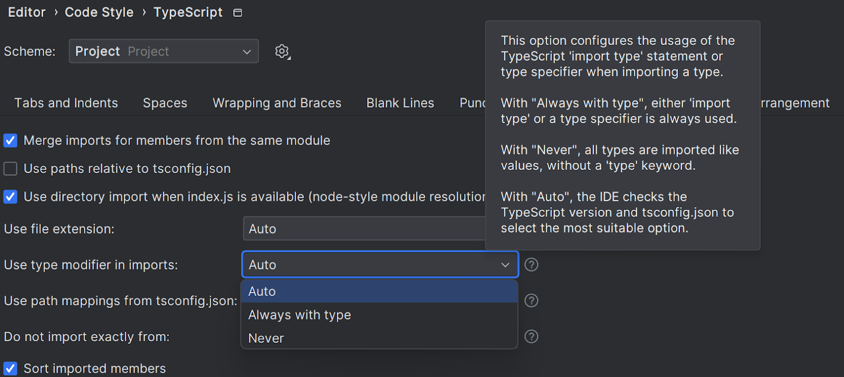The width and height of the screenshot is (844, 377).
Task: Click Code Style in the breadcrumb
Action: pyautogui.click(x=99, y=12)
